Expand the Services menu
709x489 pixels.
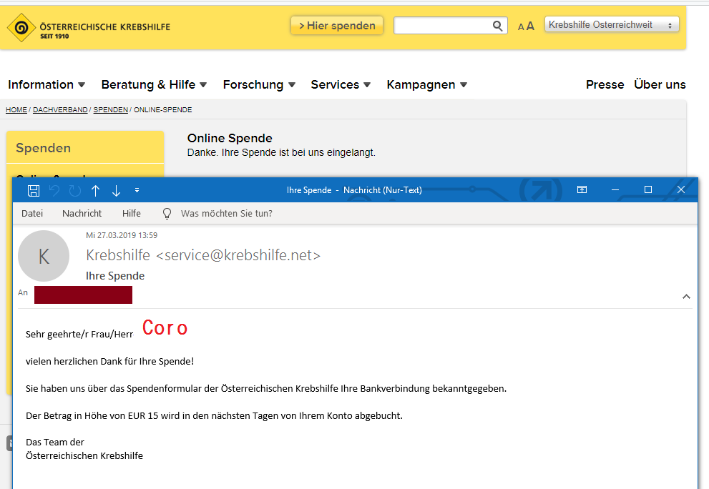click(341, 84)
